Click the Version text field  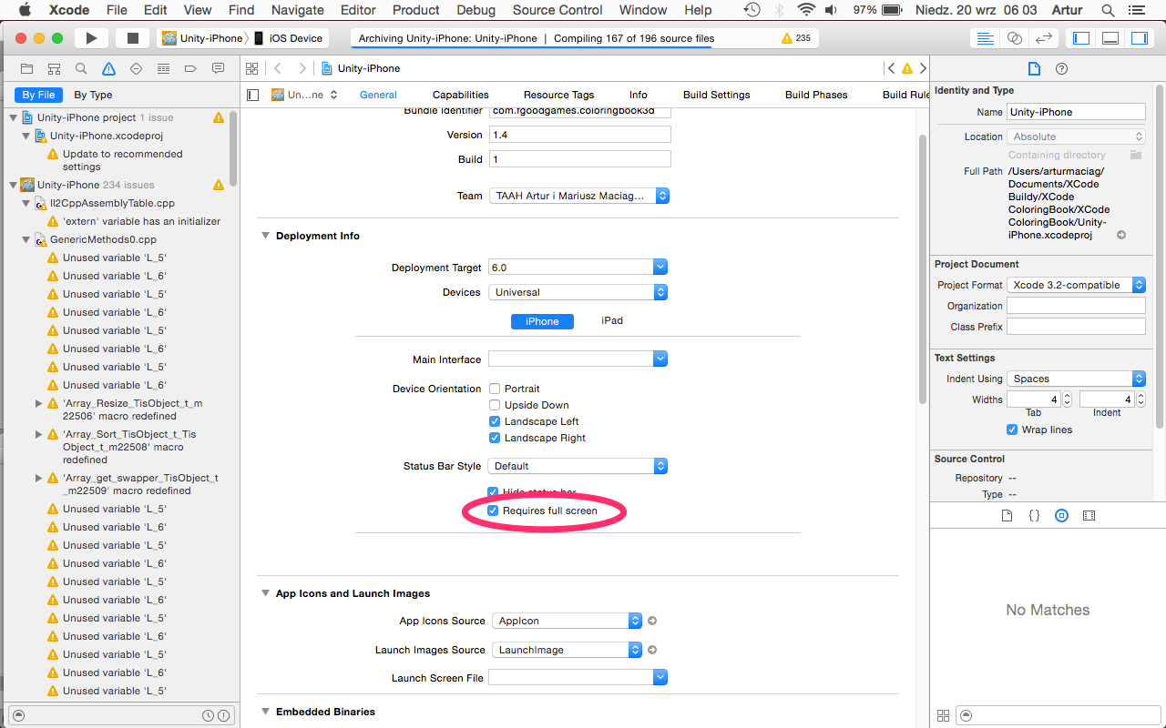(579, 135)
